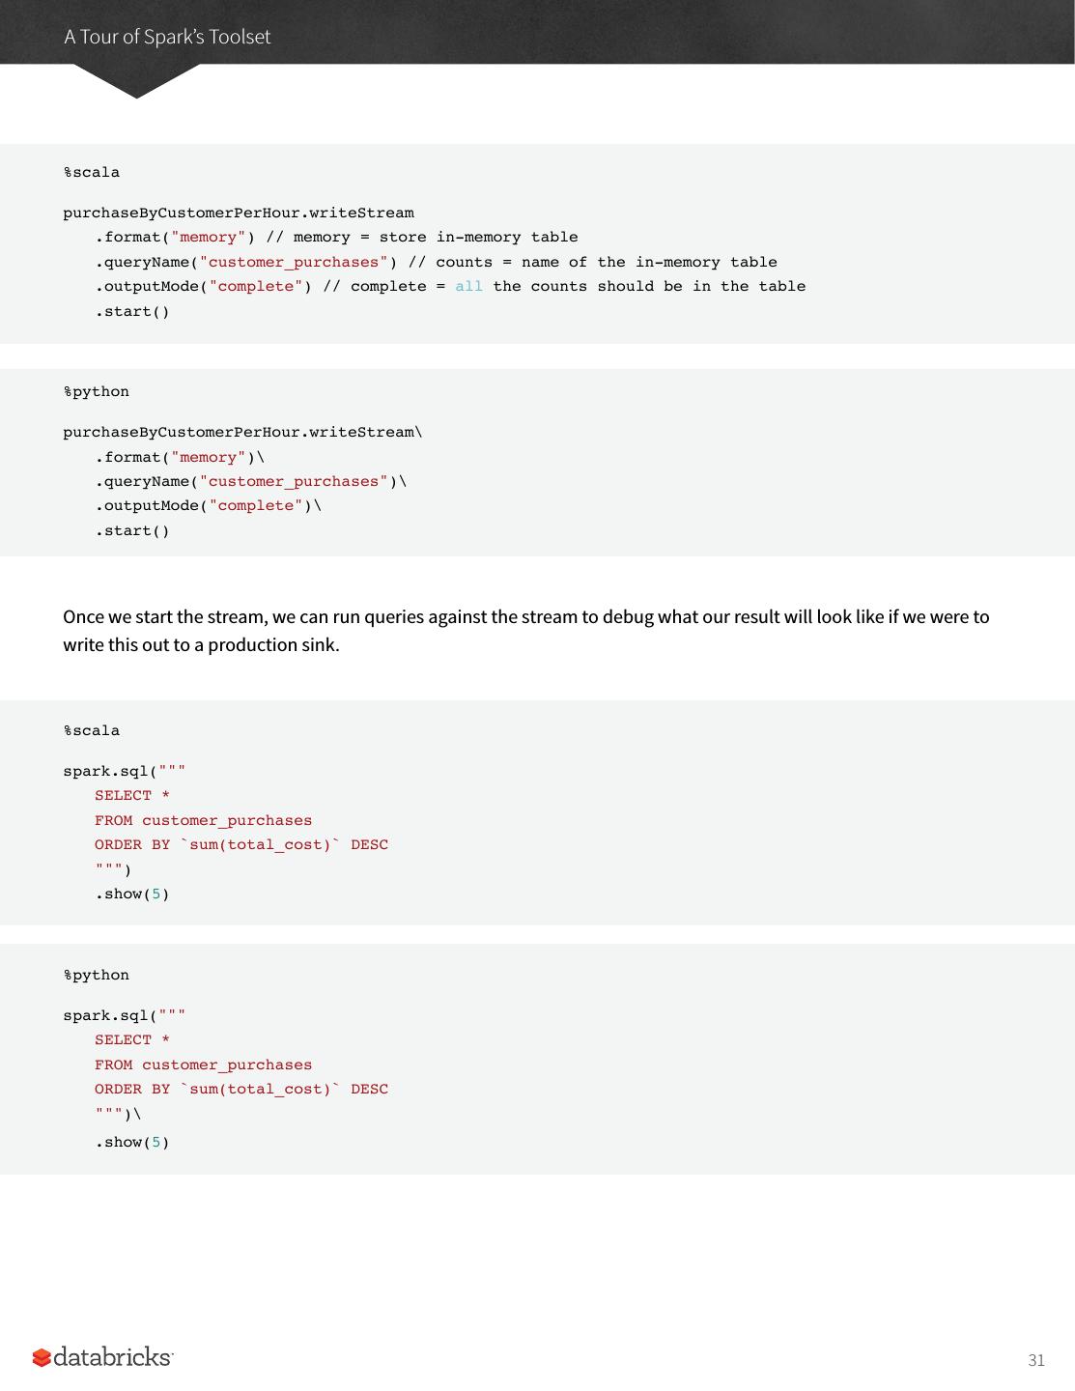The width and height of the screenshot is (1075, 1391).
Task: Click the ORDER BY line in the Python SQL query
Action: point(241,1089)
